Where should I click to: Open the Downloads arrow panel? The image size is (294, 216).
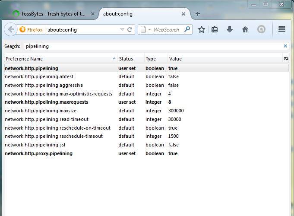click(230, 30)
